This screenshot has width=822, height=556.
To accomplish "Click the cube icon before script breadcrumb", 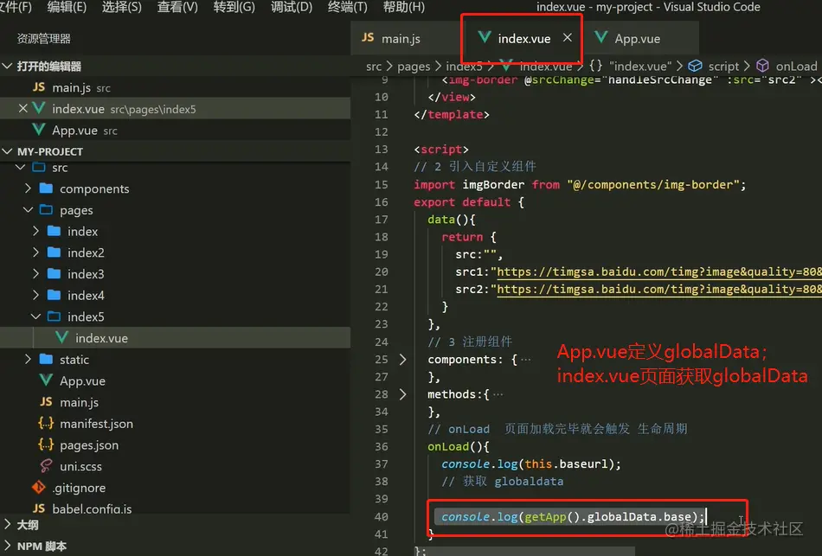I will pyautogui.click(x=695, y=66).
